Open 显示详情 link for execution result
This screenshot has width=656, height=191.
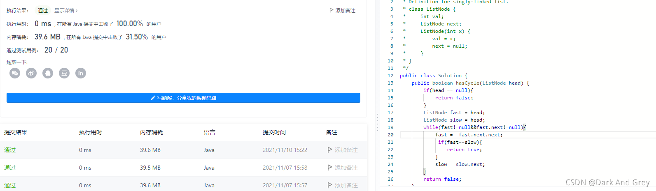[x=66, y=10]
